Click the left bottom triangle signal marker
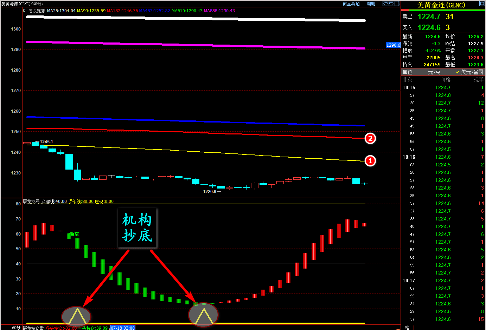 (76, 316)
